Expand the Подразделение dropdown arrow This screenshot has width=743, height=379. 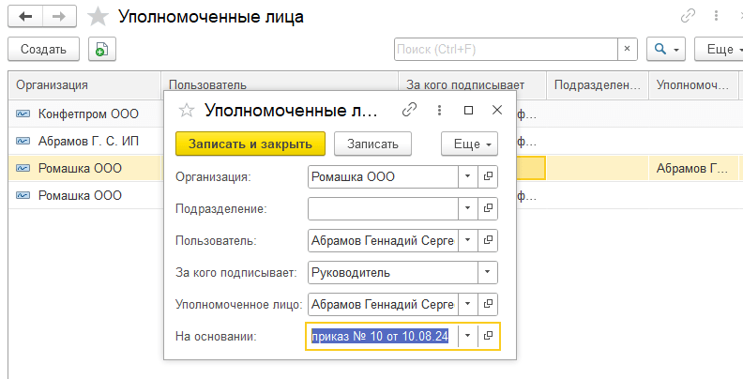(468, 208)
